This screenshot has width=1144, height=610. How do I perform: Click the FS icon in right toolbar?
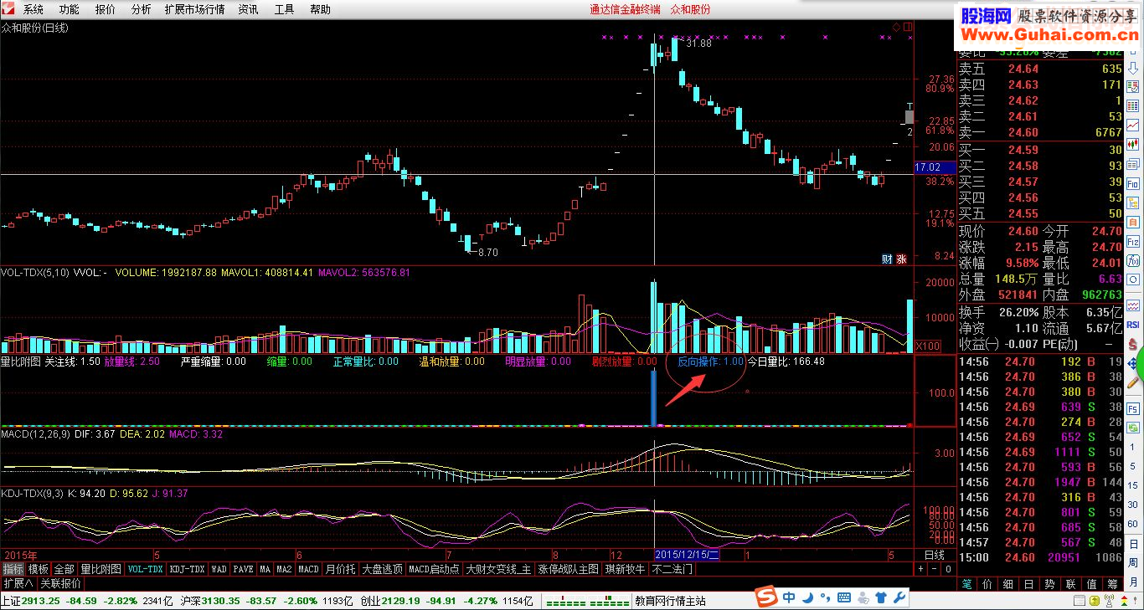[x=1132, y=408]
